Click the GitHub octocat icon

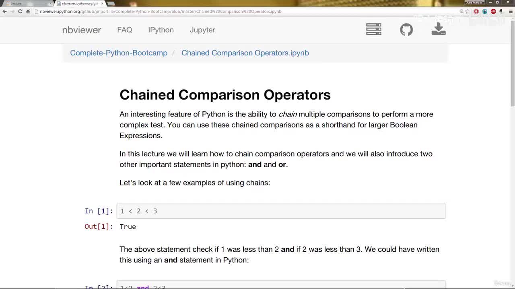406,30
